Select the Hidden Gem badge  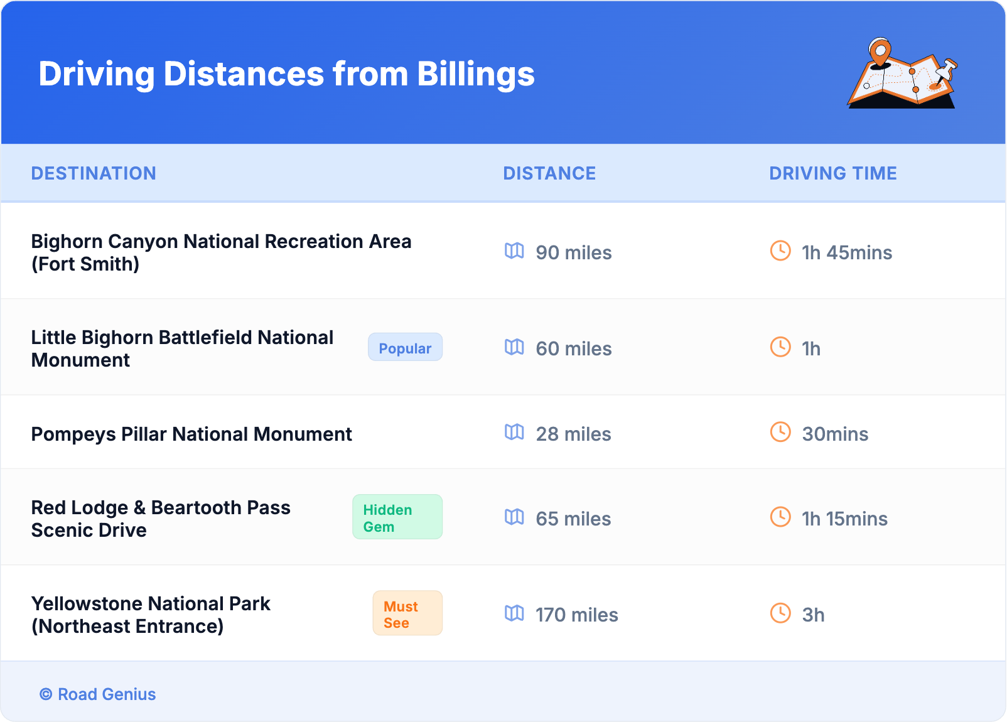pos(397,517)
